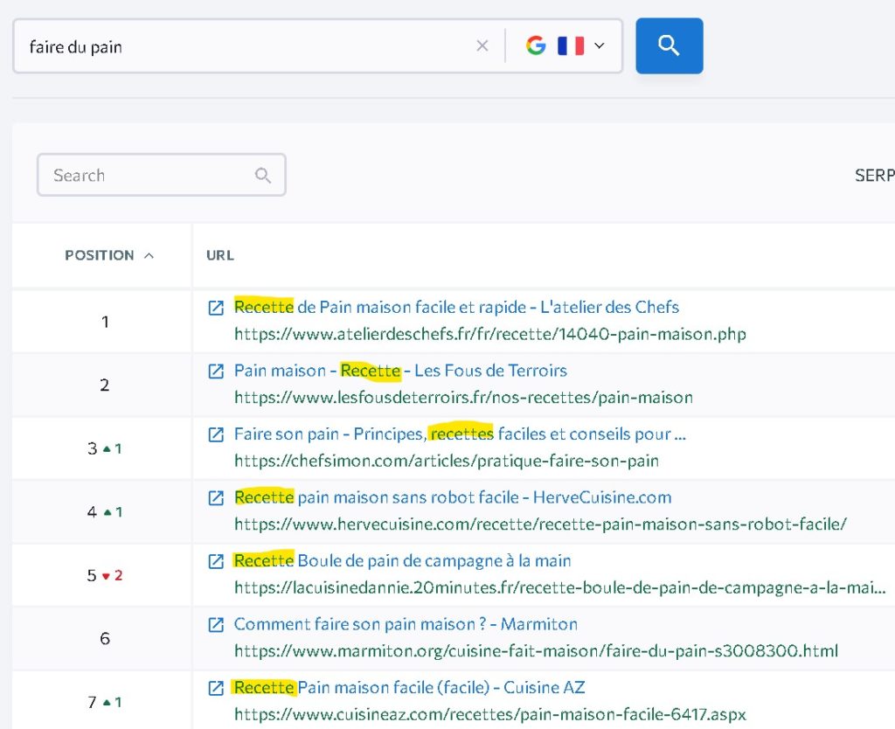Open 'Pain maison - Recette - Les Fous de Terroirs'
895x729 pixels.
click(x=400, y=371)
